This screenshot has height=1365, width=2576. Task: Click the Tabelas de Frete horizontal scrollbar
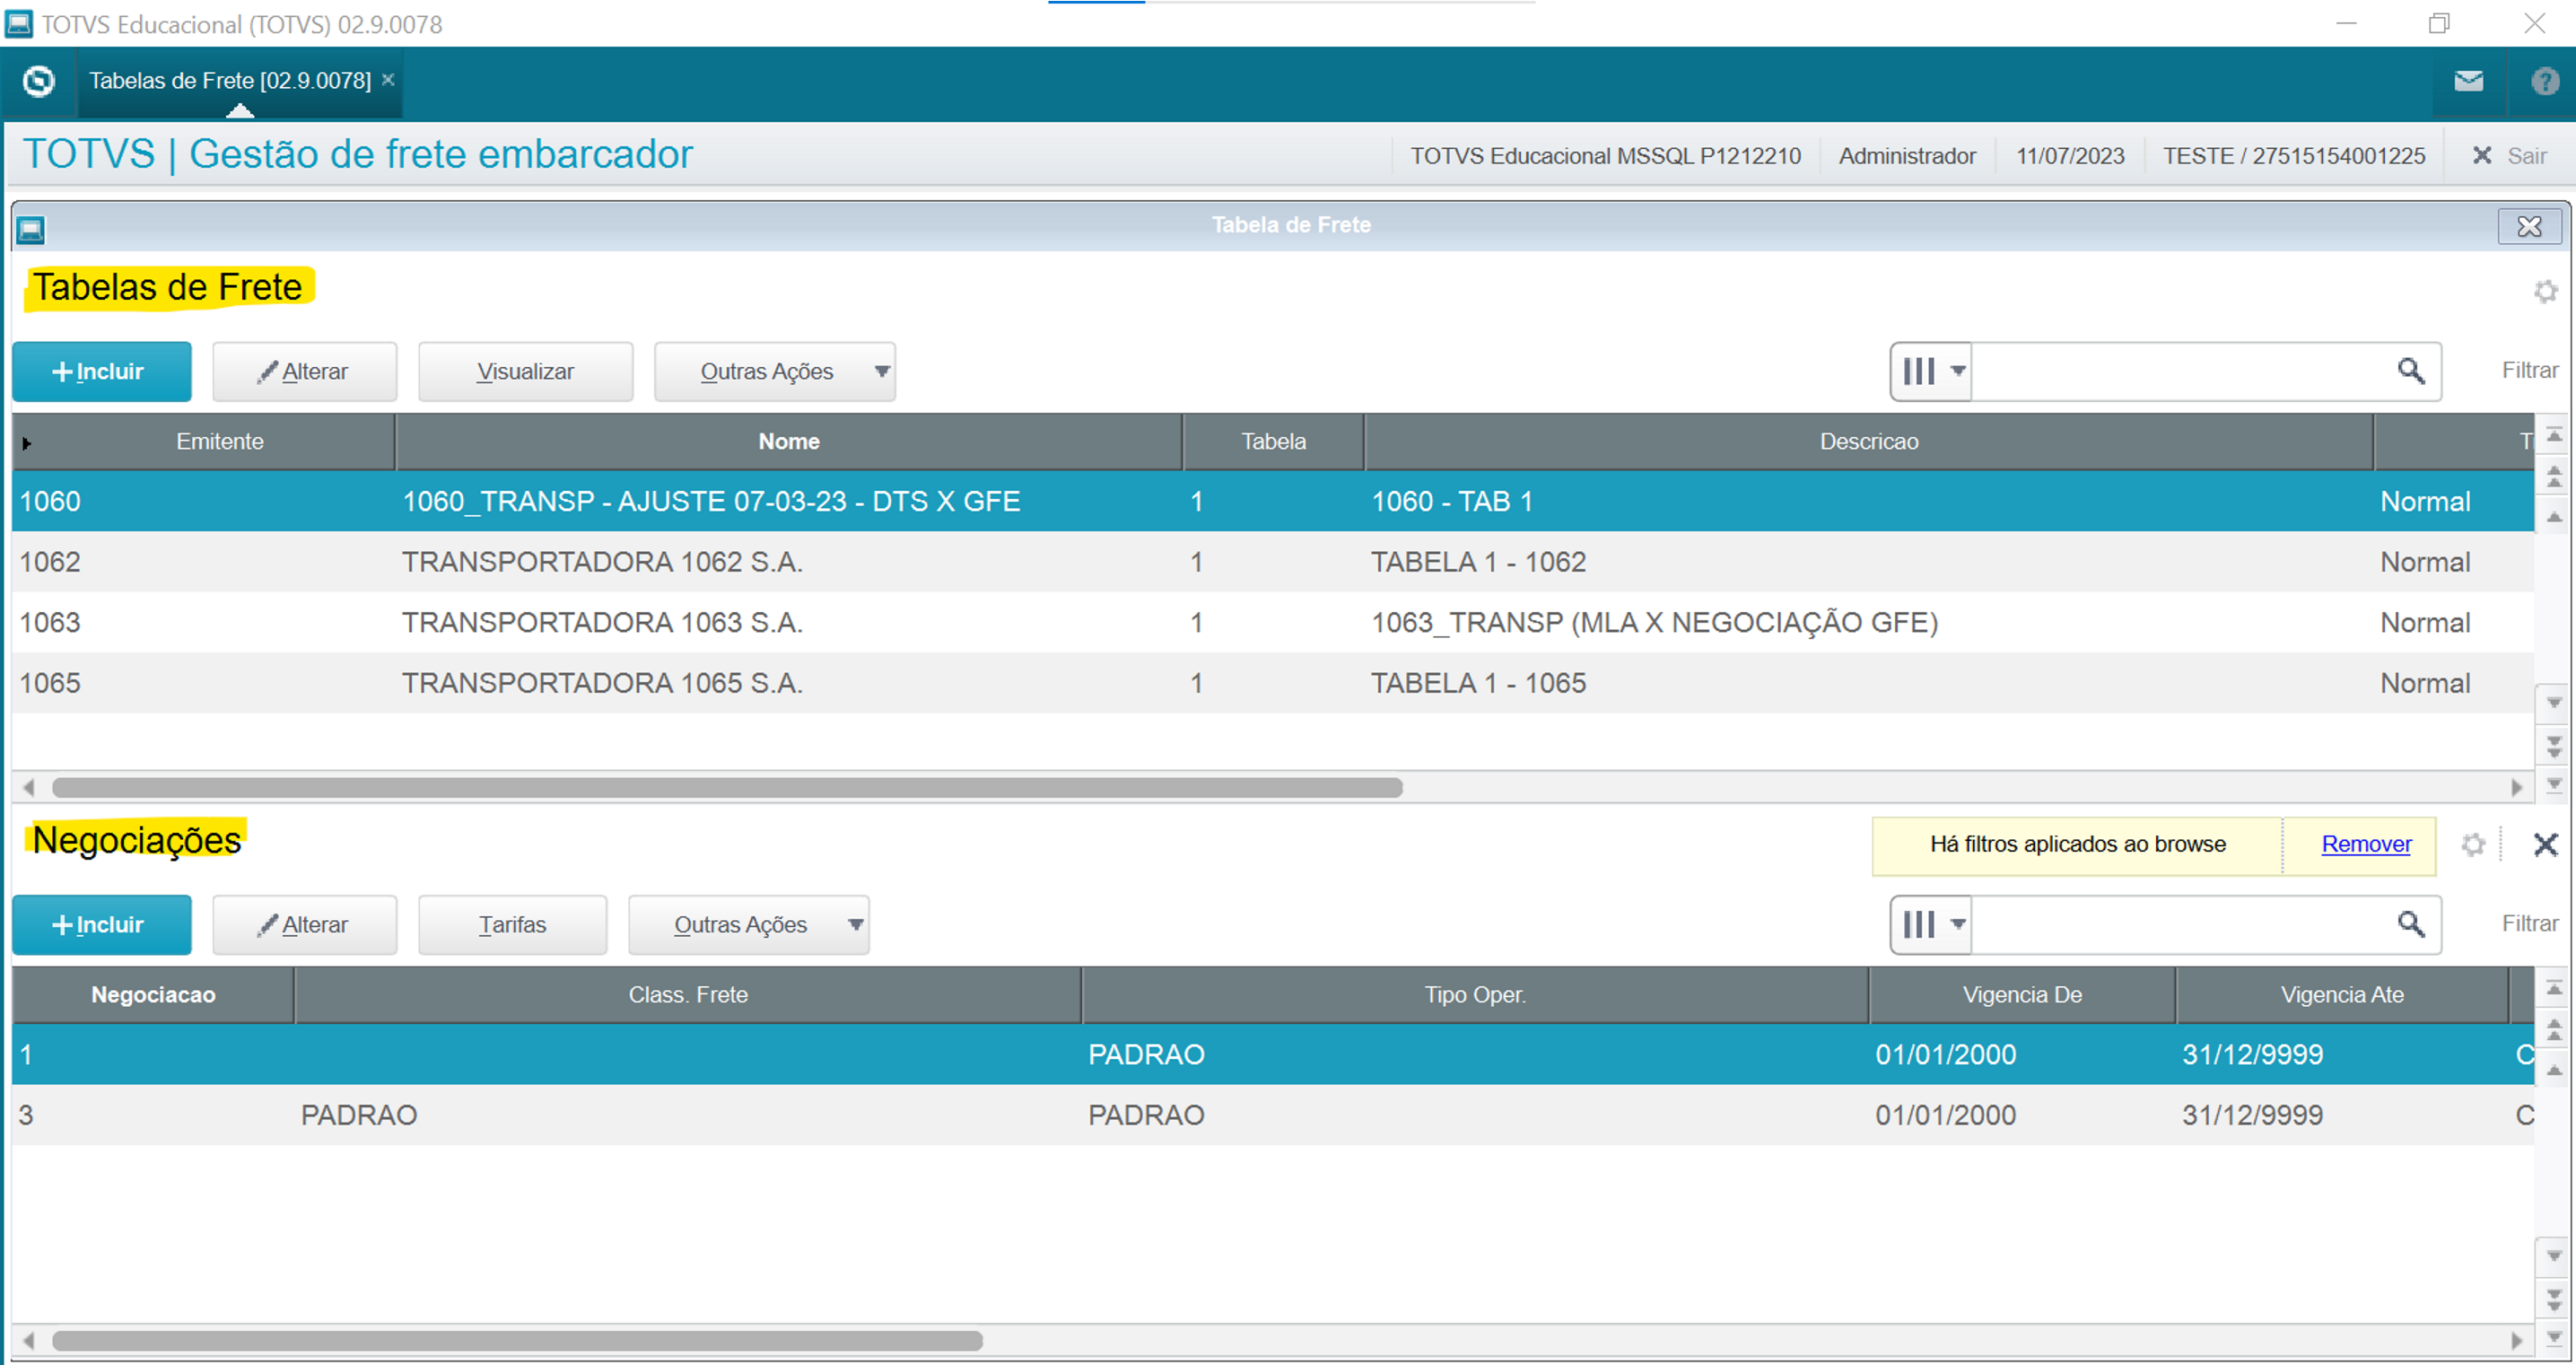(x=727, y=788)
